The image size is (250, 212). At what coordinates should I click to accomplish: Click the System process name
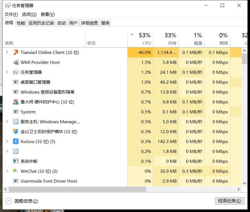(28, 112)
